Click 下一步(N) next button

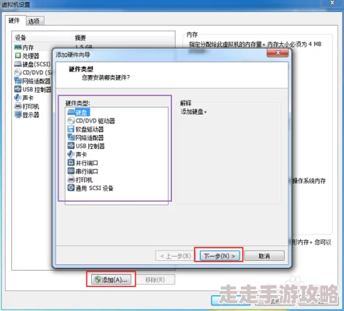pyautogui.click(x=219, y=256)
